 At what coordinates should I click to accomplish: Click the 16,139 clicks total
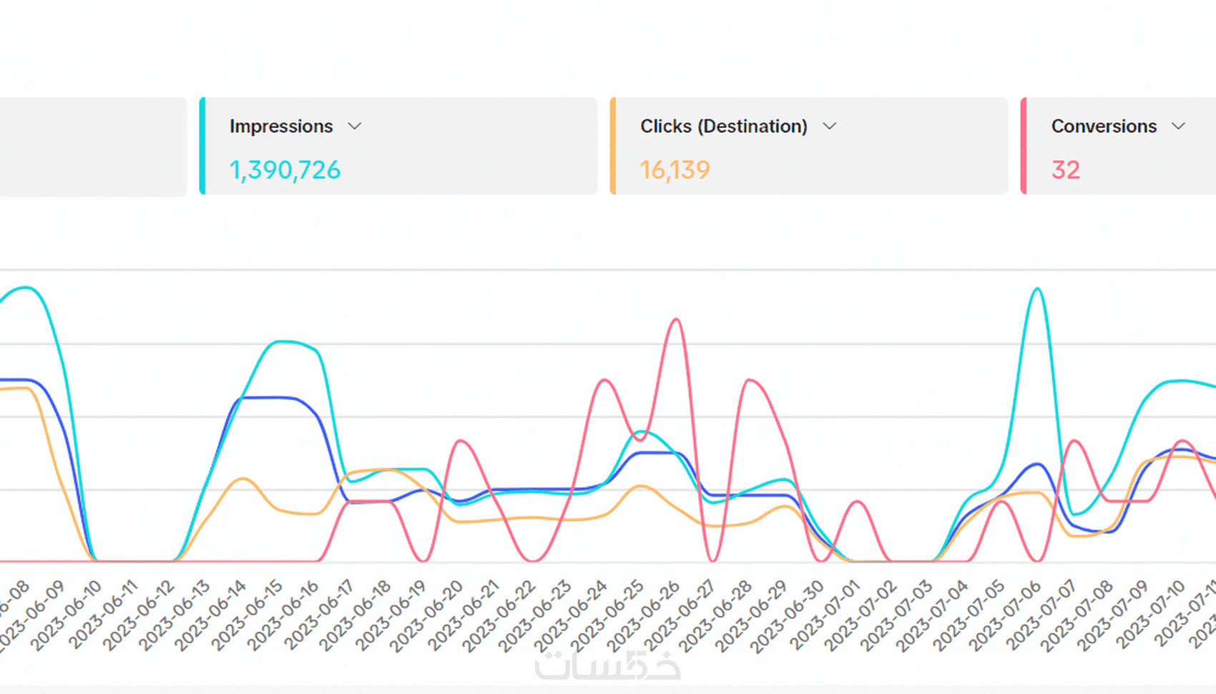coord(675,170)
